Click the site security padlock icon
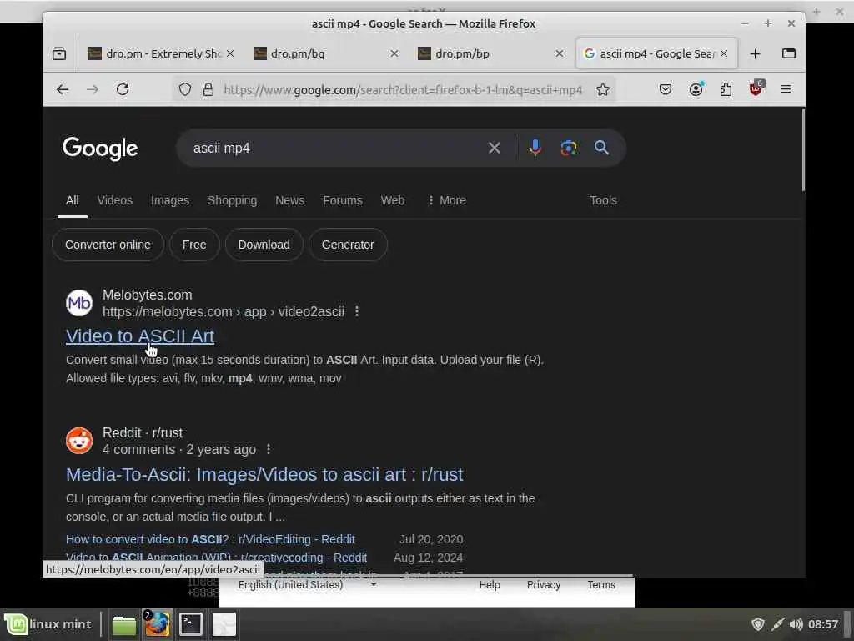This screenshot has height=641, width=854. [x=208, y=89]
